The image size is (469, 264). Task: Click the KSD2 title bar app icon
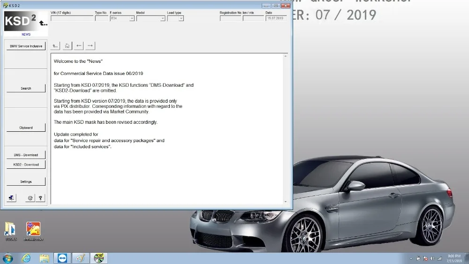click(x=5, y=5)
